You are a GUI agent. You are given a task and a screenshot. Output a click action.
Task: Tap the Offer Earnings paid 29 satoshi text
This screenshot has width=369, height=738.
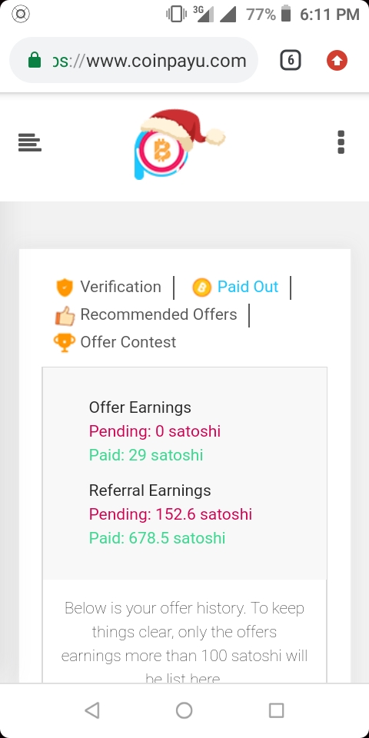[x=146, y=455]
